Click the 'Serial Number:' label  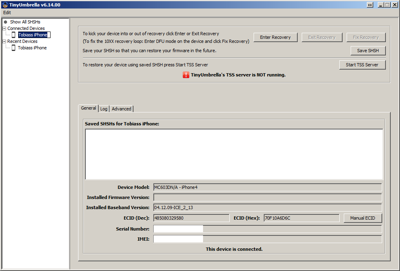pos(133,229)
